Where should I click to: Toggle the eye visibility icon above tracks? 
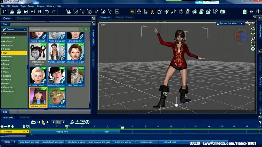pyautogui.click(x=27, y=127)
